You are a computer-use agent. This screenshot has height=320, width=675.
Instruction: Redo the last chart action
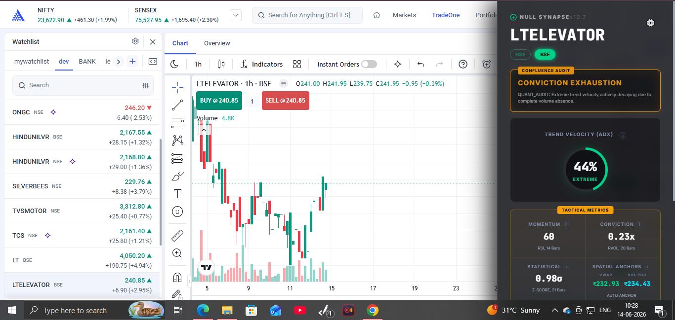click(439, 64)
